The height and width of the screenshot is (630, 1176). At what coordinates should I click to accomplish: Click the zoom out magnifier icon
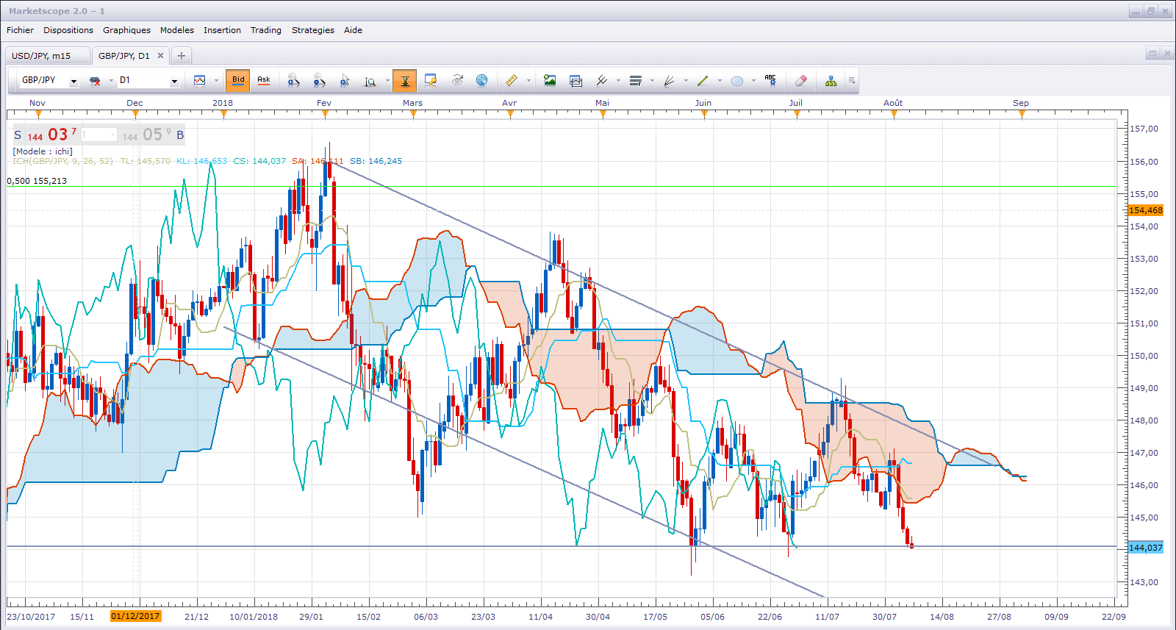(x=319, y=81)
